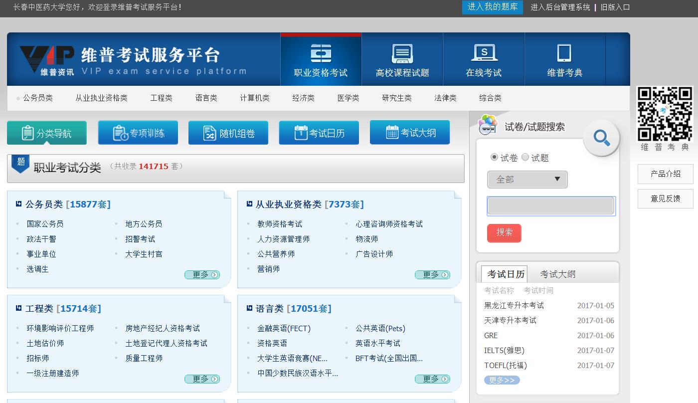Select the 试卷 radio button
This screenshot has height=403, width=698.
click(x=494, y=157)
